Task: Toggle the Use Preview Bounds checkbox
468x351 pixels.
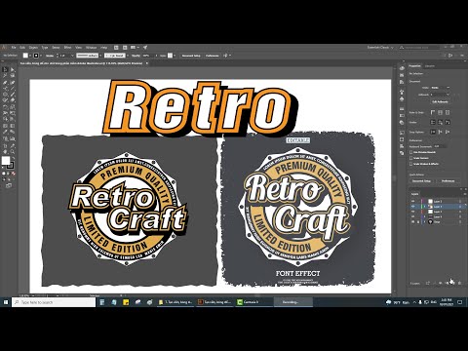Action: [411, 152]
